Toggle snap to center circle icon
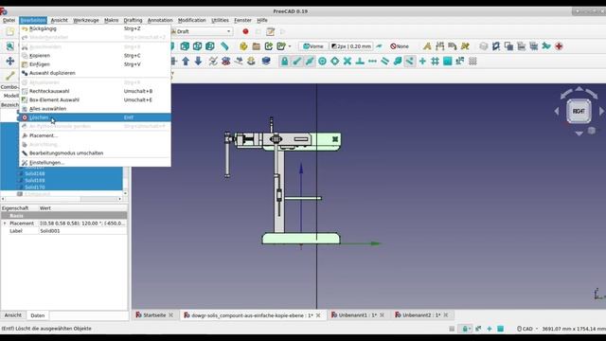This screenshot has height=341, width=606. (322, 61)
